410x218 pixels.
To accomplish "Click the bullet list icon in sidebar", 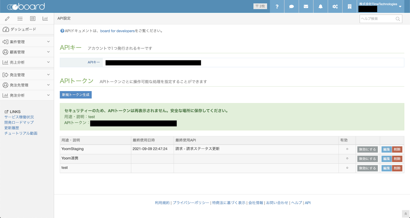I will [x=20, y=18].
